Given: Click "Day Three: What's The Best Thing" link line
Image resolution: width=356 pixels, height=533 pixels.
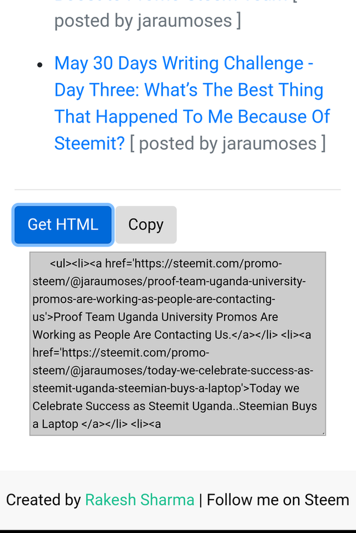Looking at the screenshot, I should click(x=189, y=90).
